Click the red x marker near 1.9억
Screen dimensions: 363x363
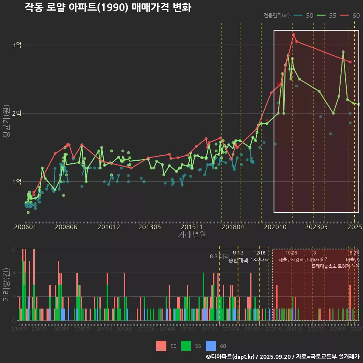(x=267, y=120)
